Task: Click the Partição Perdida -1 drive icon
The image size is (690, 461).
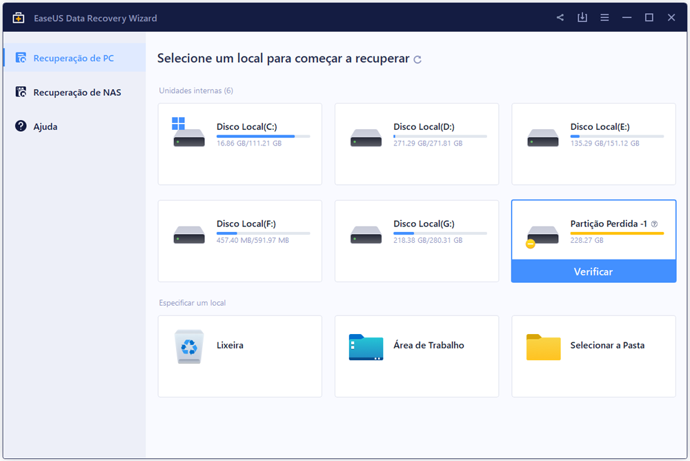Action: pos(542,237)
